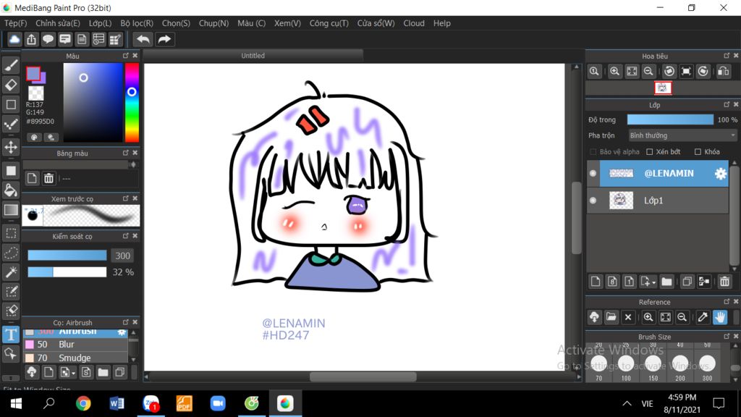This screenshot has height=417, width=741.
Task: Toggle visibility of @LENAMIN layer
Action: [593, 174]
